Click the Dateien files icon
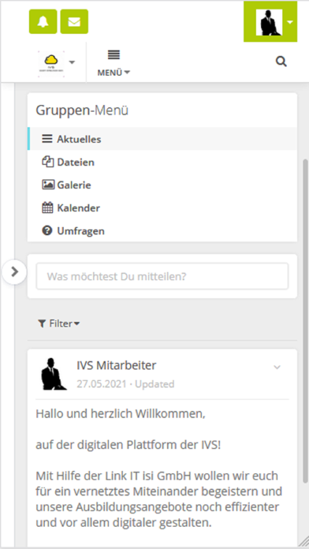The image size is (309, 549). coord(47,162)
